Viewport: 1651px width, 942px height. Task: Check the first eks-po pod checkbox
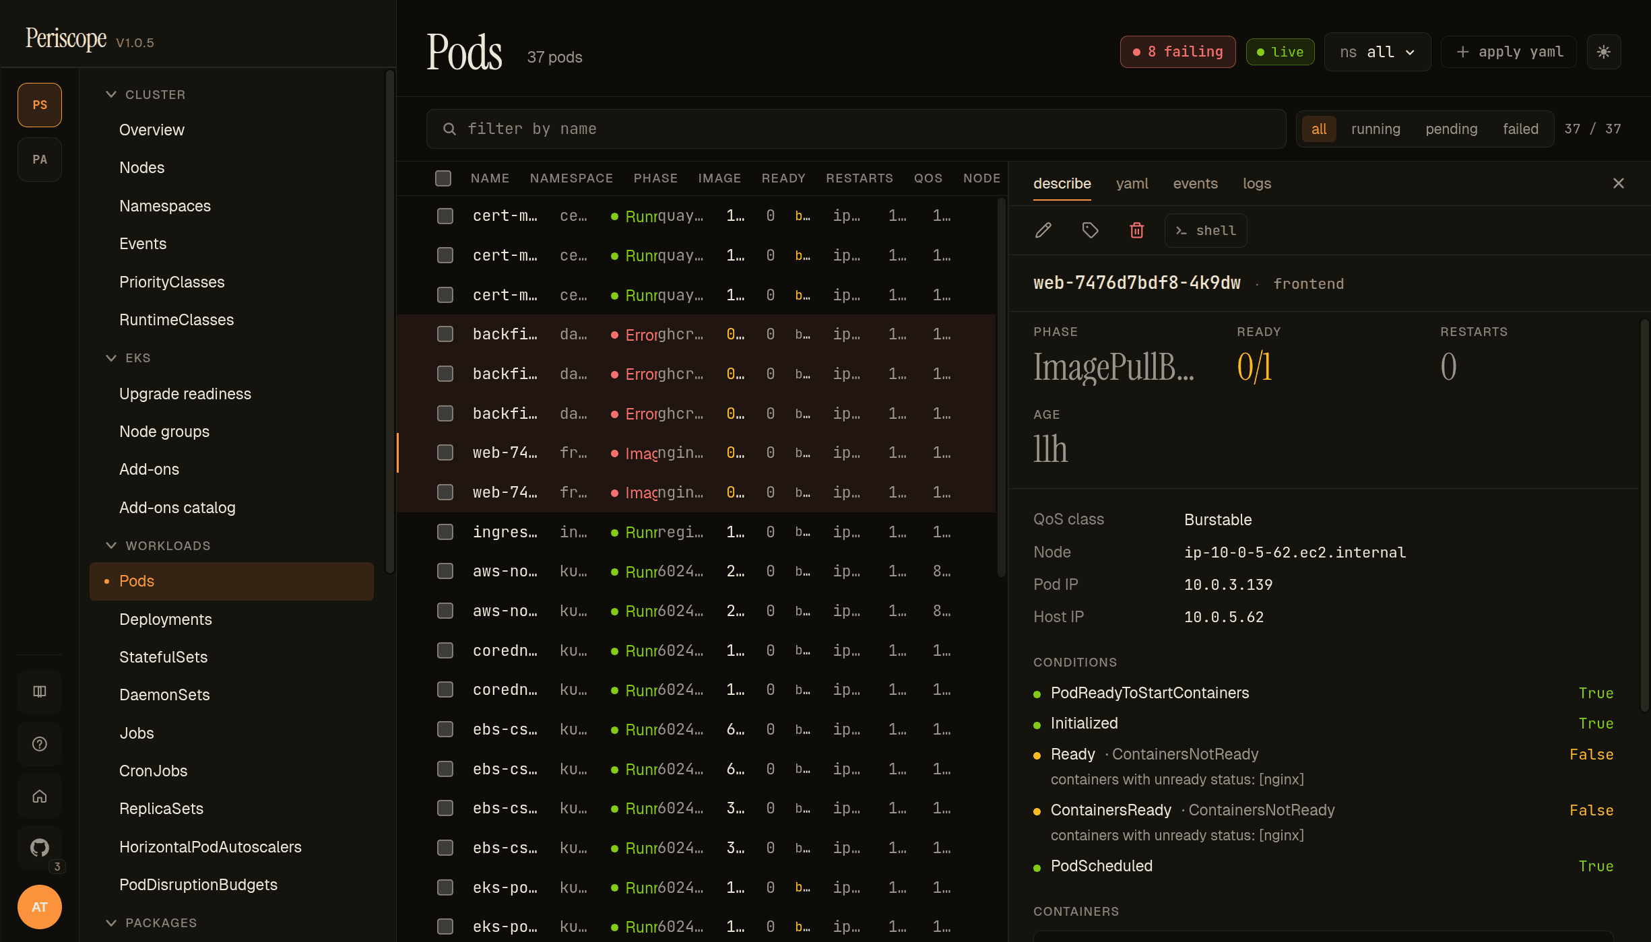tap(445, 887)
